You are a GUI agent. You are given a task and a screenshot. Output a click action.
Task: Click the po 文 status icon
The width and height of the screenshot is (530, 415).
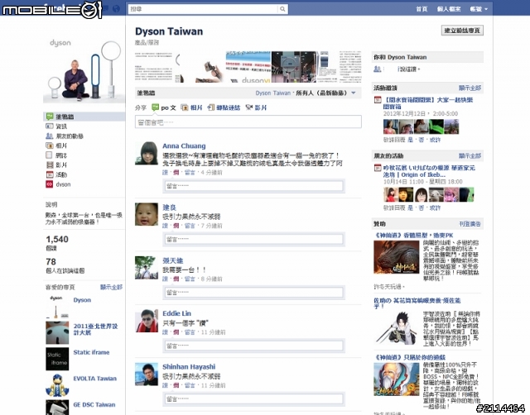coord(155,107)
